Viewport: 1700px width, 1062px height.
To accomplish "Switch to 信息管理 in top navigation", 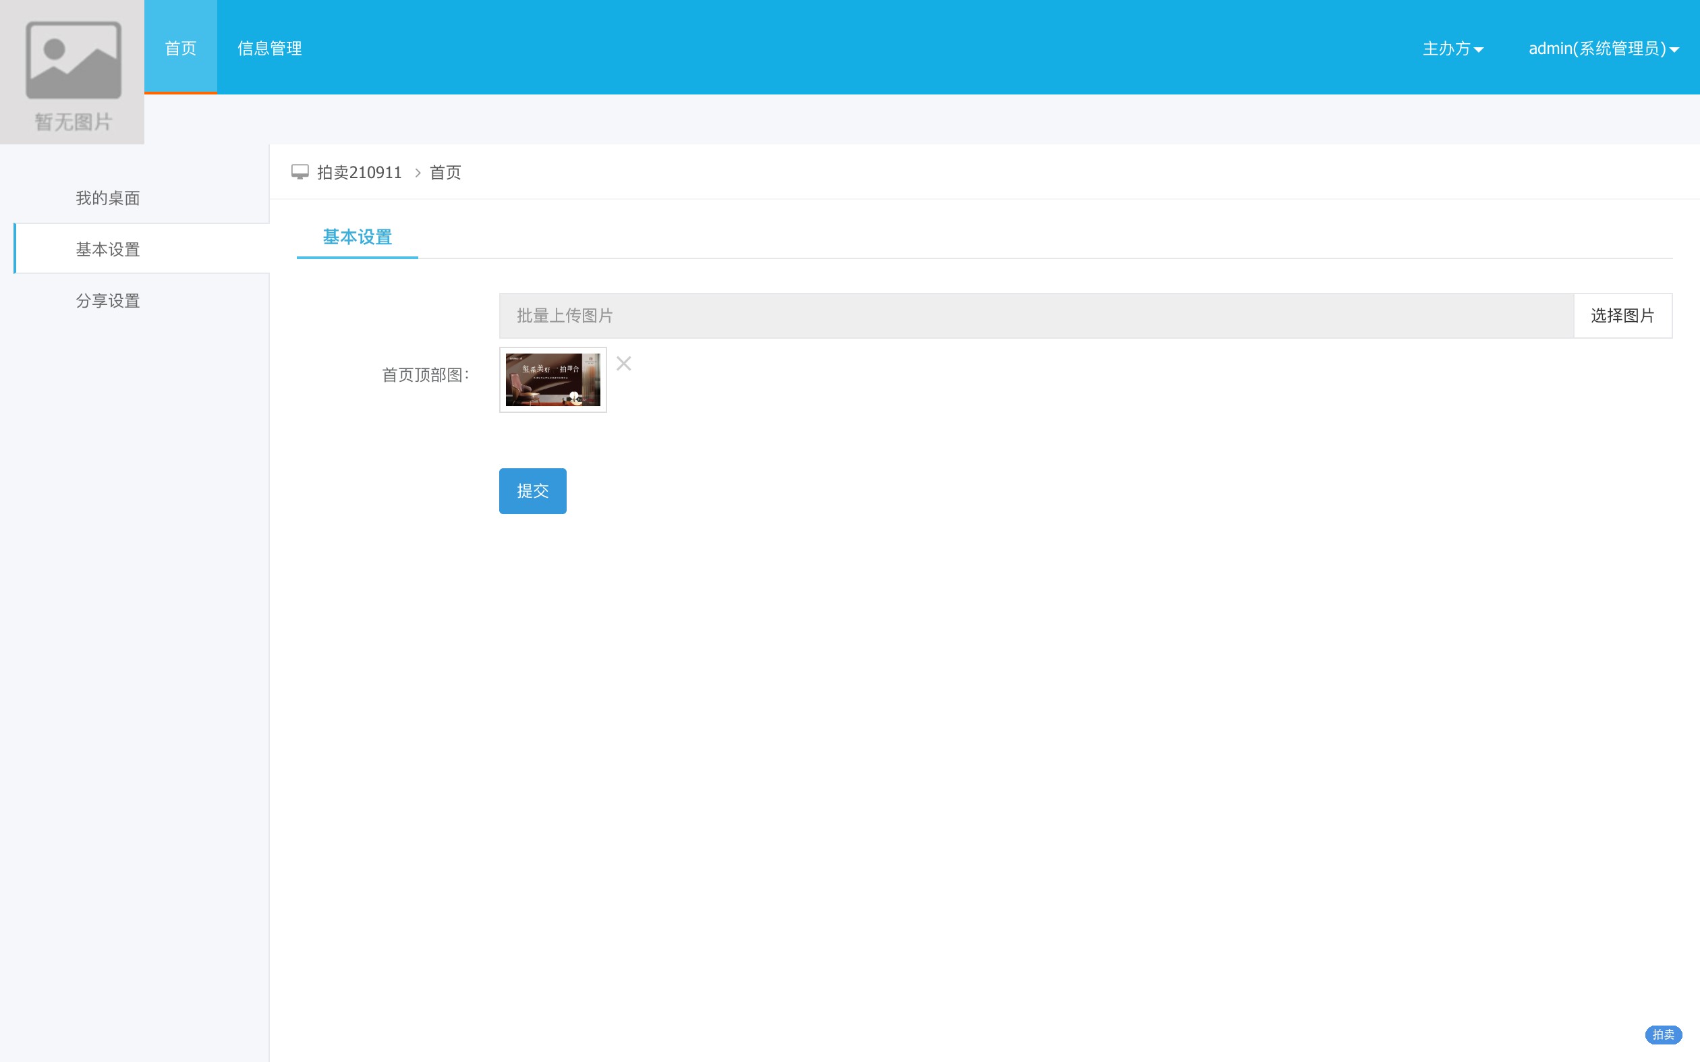I will click(270, 49).
